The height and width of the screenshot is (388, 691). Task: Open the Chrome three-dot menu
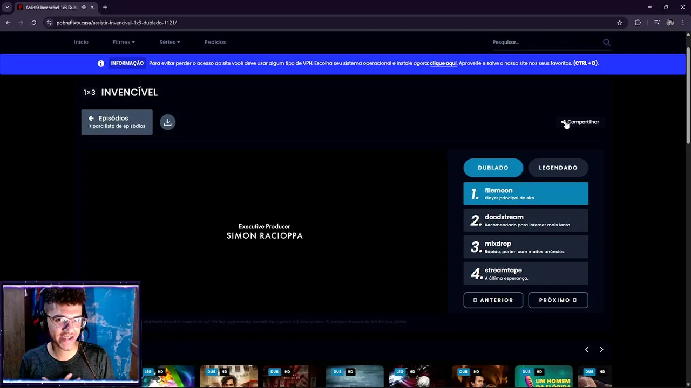click(x=683, y=23)
